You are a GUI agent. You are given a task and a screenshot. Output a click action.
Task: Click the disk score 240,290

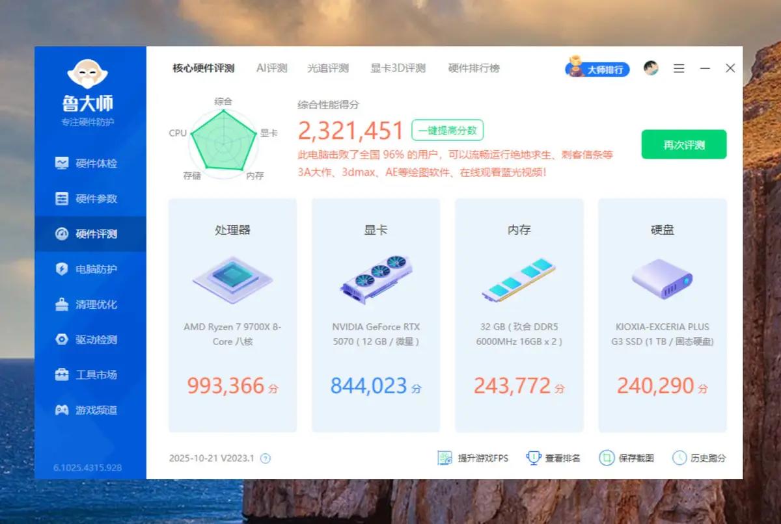pyautogui.click(x=655, y=386)
